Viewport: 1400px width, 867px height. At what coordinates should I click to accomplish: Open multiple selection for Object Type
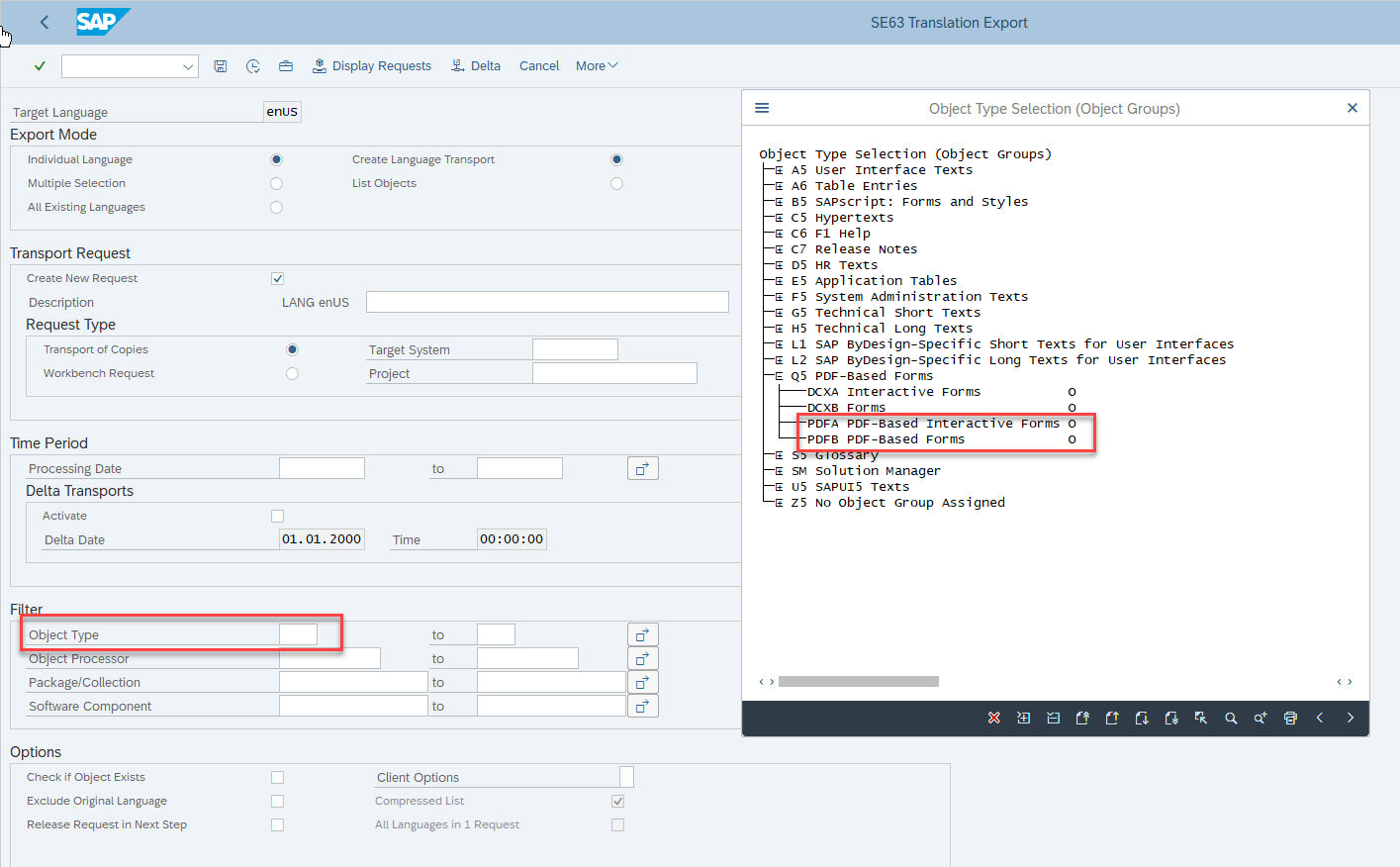[642, 634]
